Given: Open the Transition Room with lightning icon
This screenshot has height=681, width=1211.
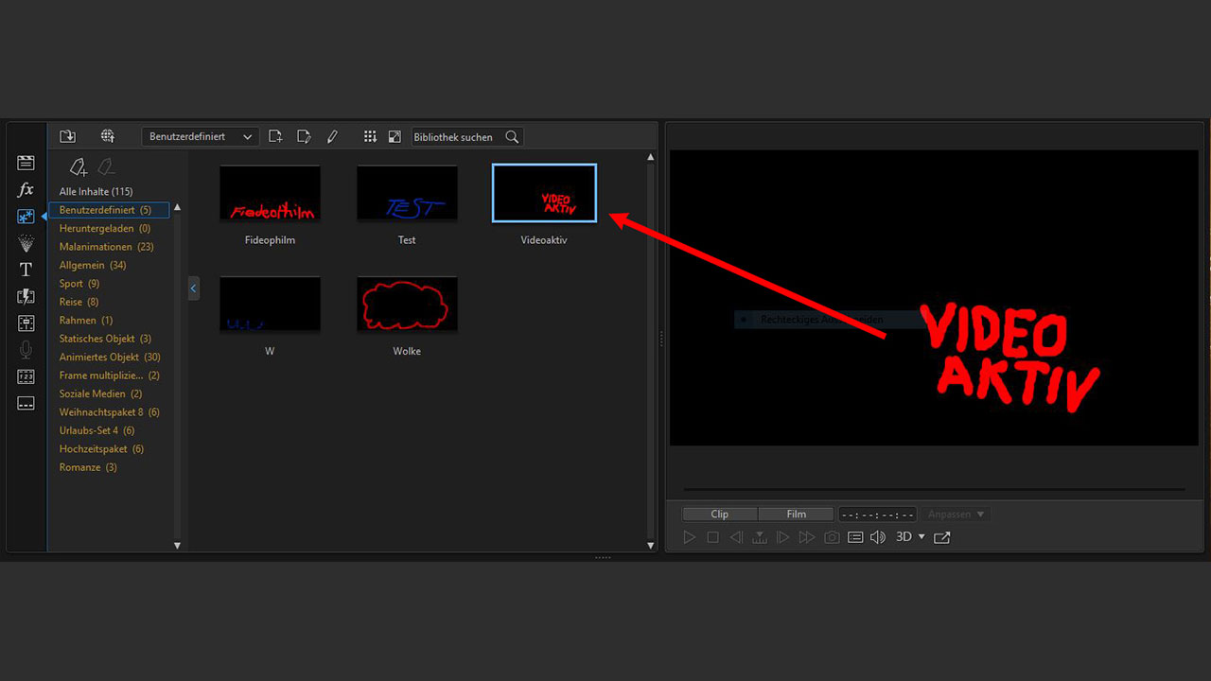Looking at the screenshot, I should coord(26,297).
